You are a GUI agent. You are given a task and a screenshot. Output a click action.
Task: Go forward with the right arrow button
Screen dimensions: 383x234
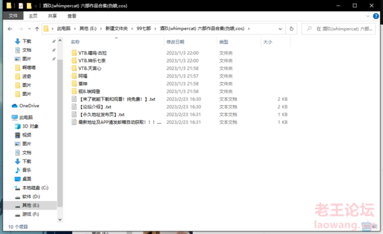21,29
